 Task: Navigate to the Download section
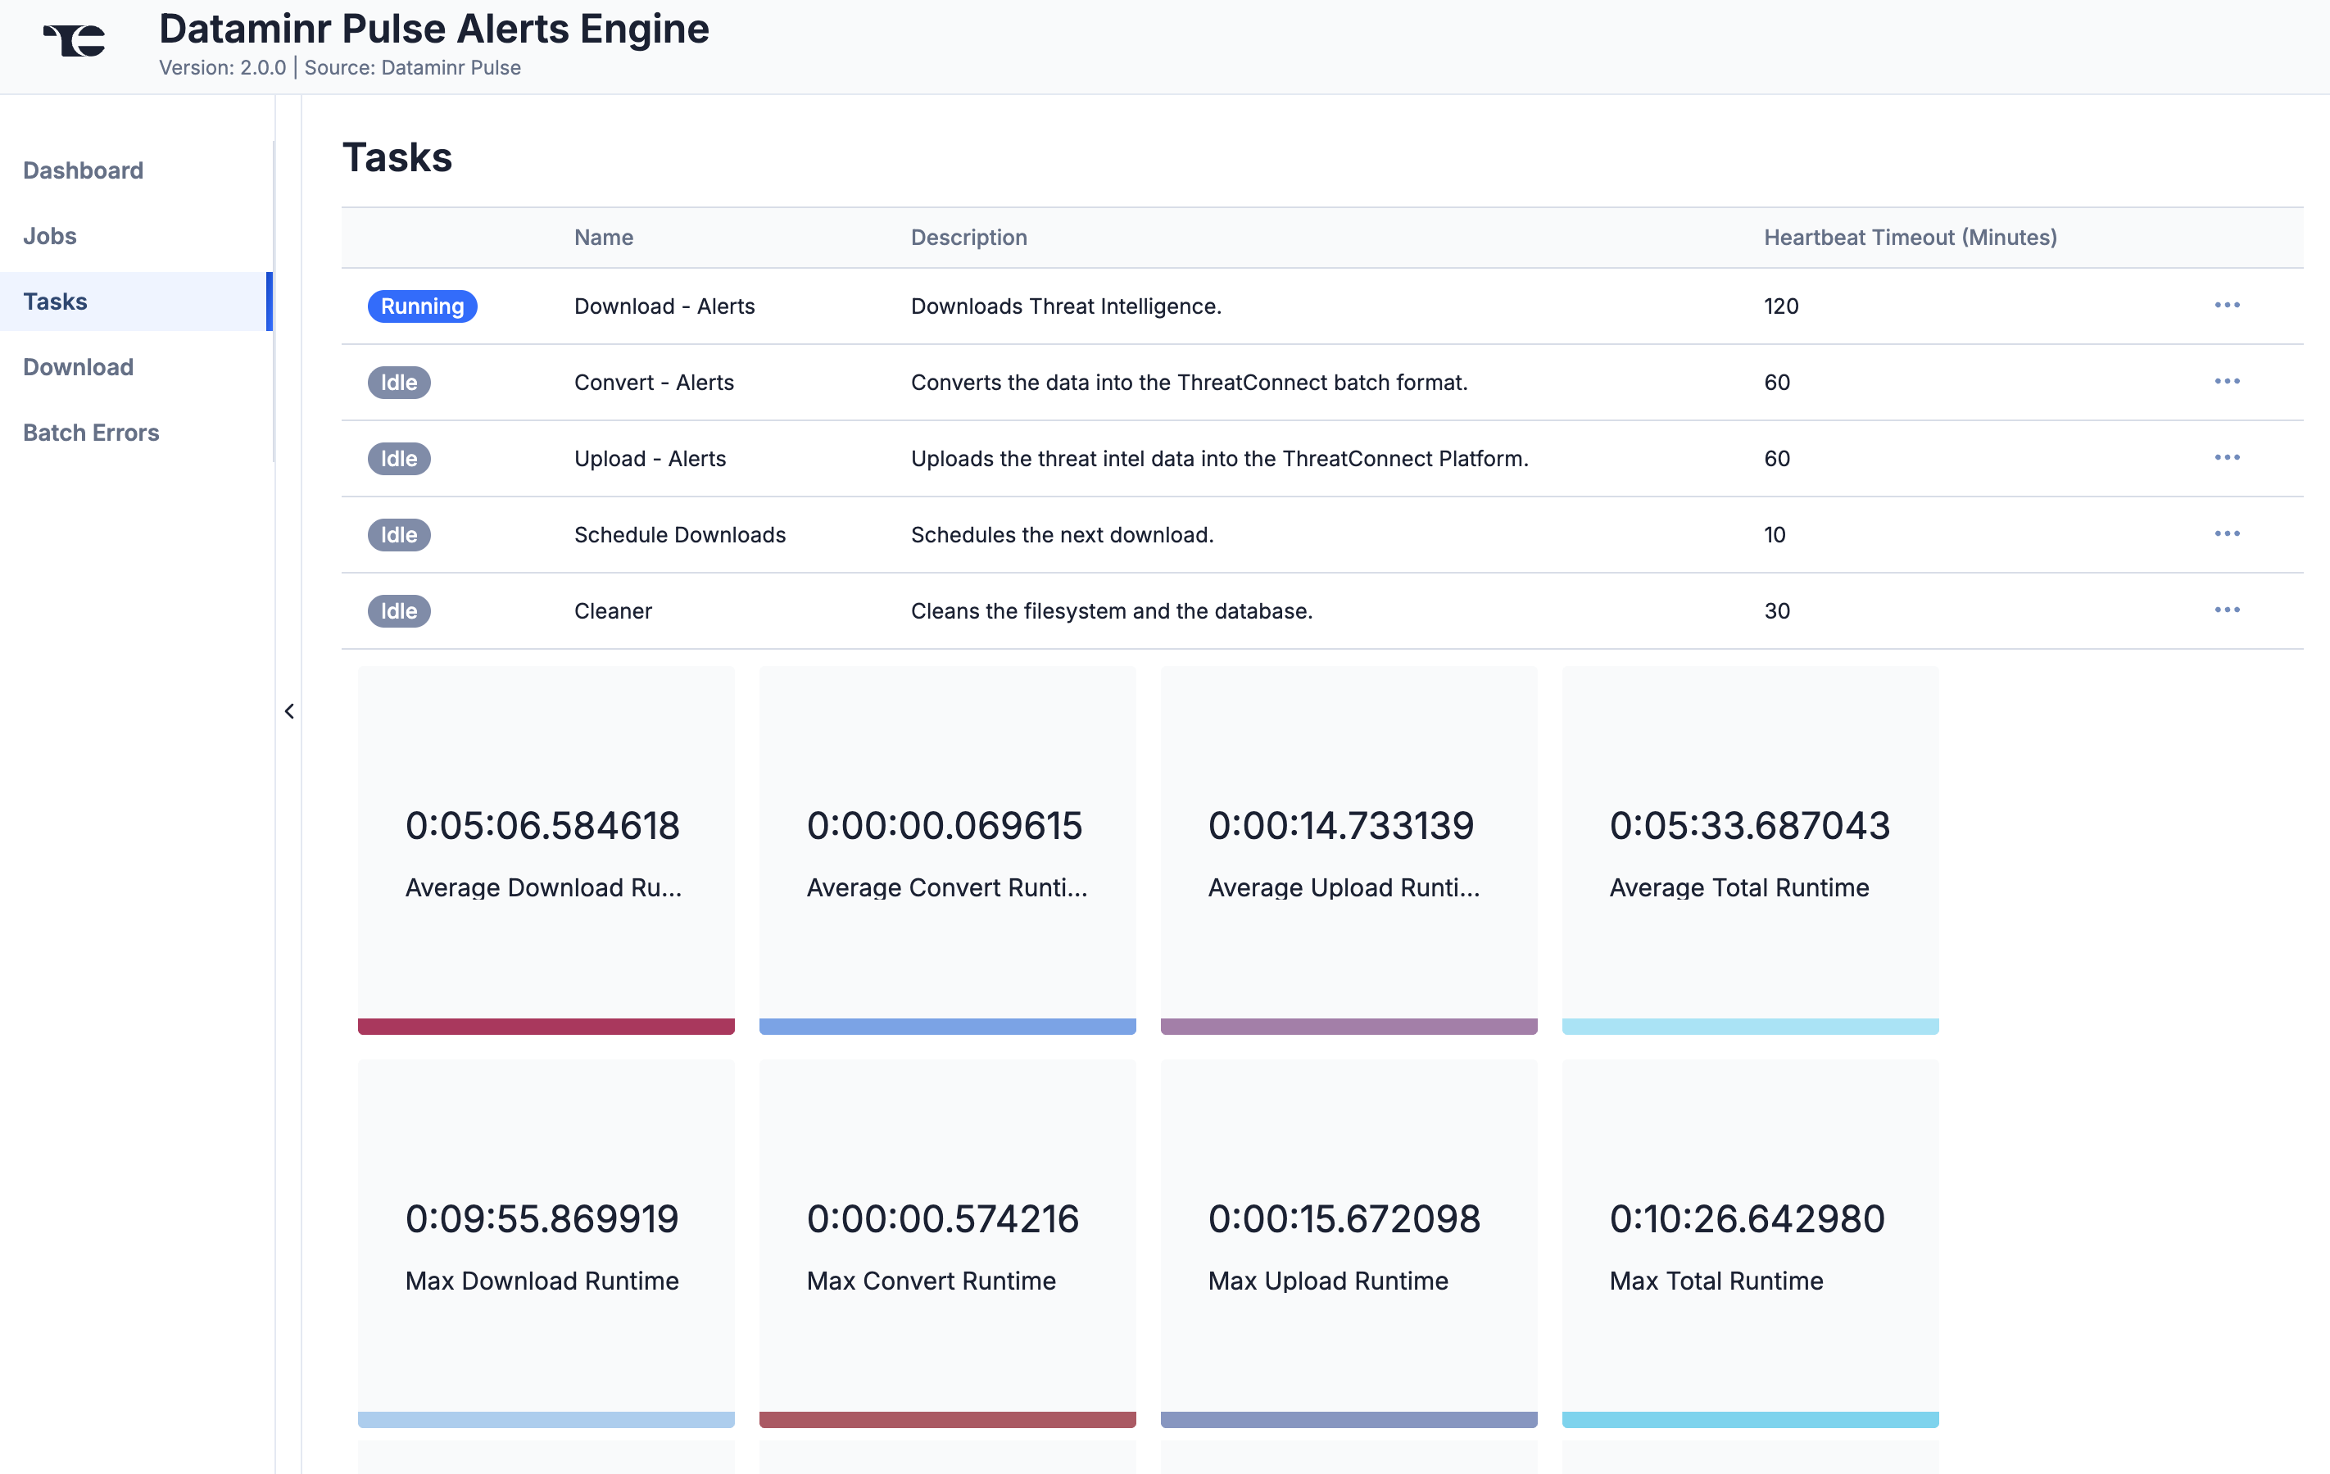77,367
